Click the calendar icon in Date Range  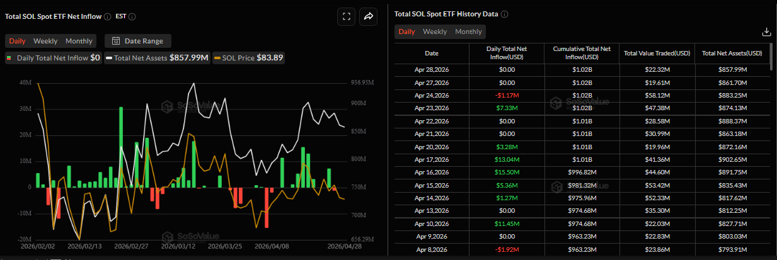tap(115, 41)
